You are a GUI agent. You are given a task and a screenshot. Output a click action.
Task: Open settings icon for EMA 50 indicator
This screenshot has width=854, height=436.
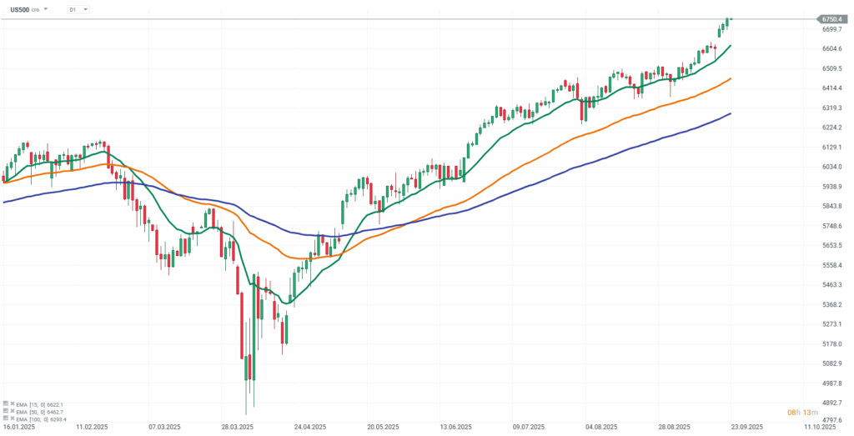(x=5, y=412)
